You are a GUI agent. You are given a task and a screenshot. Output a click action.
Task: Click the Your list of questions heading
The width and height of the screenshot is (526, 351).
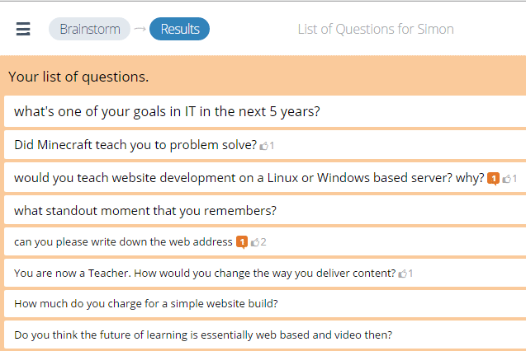[78, 77]
